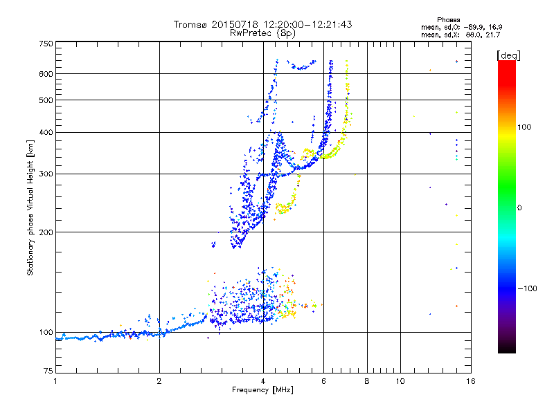The height and width of the screenshot is (415, 554).
Task: Select the 100 km tick on the height axis
Action: [46, 332]
